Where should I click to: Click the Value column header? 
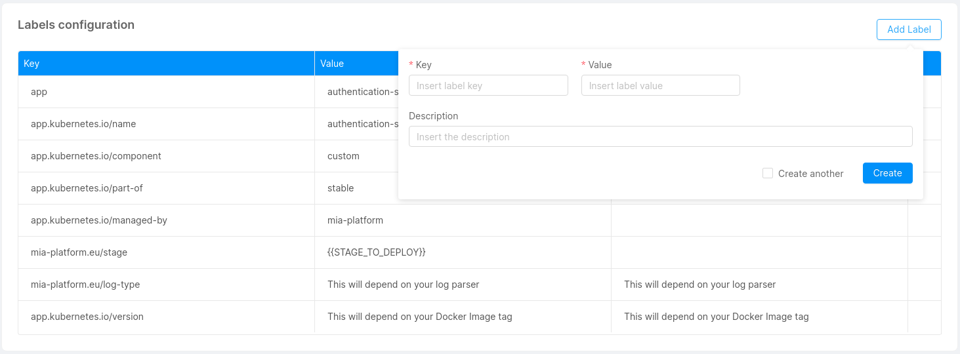point(354,64)
